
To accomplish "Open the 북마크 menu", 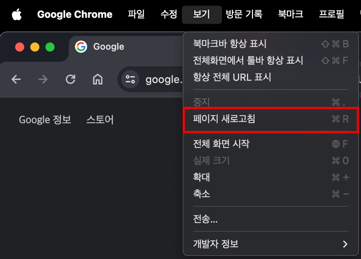I will point(291,14).
